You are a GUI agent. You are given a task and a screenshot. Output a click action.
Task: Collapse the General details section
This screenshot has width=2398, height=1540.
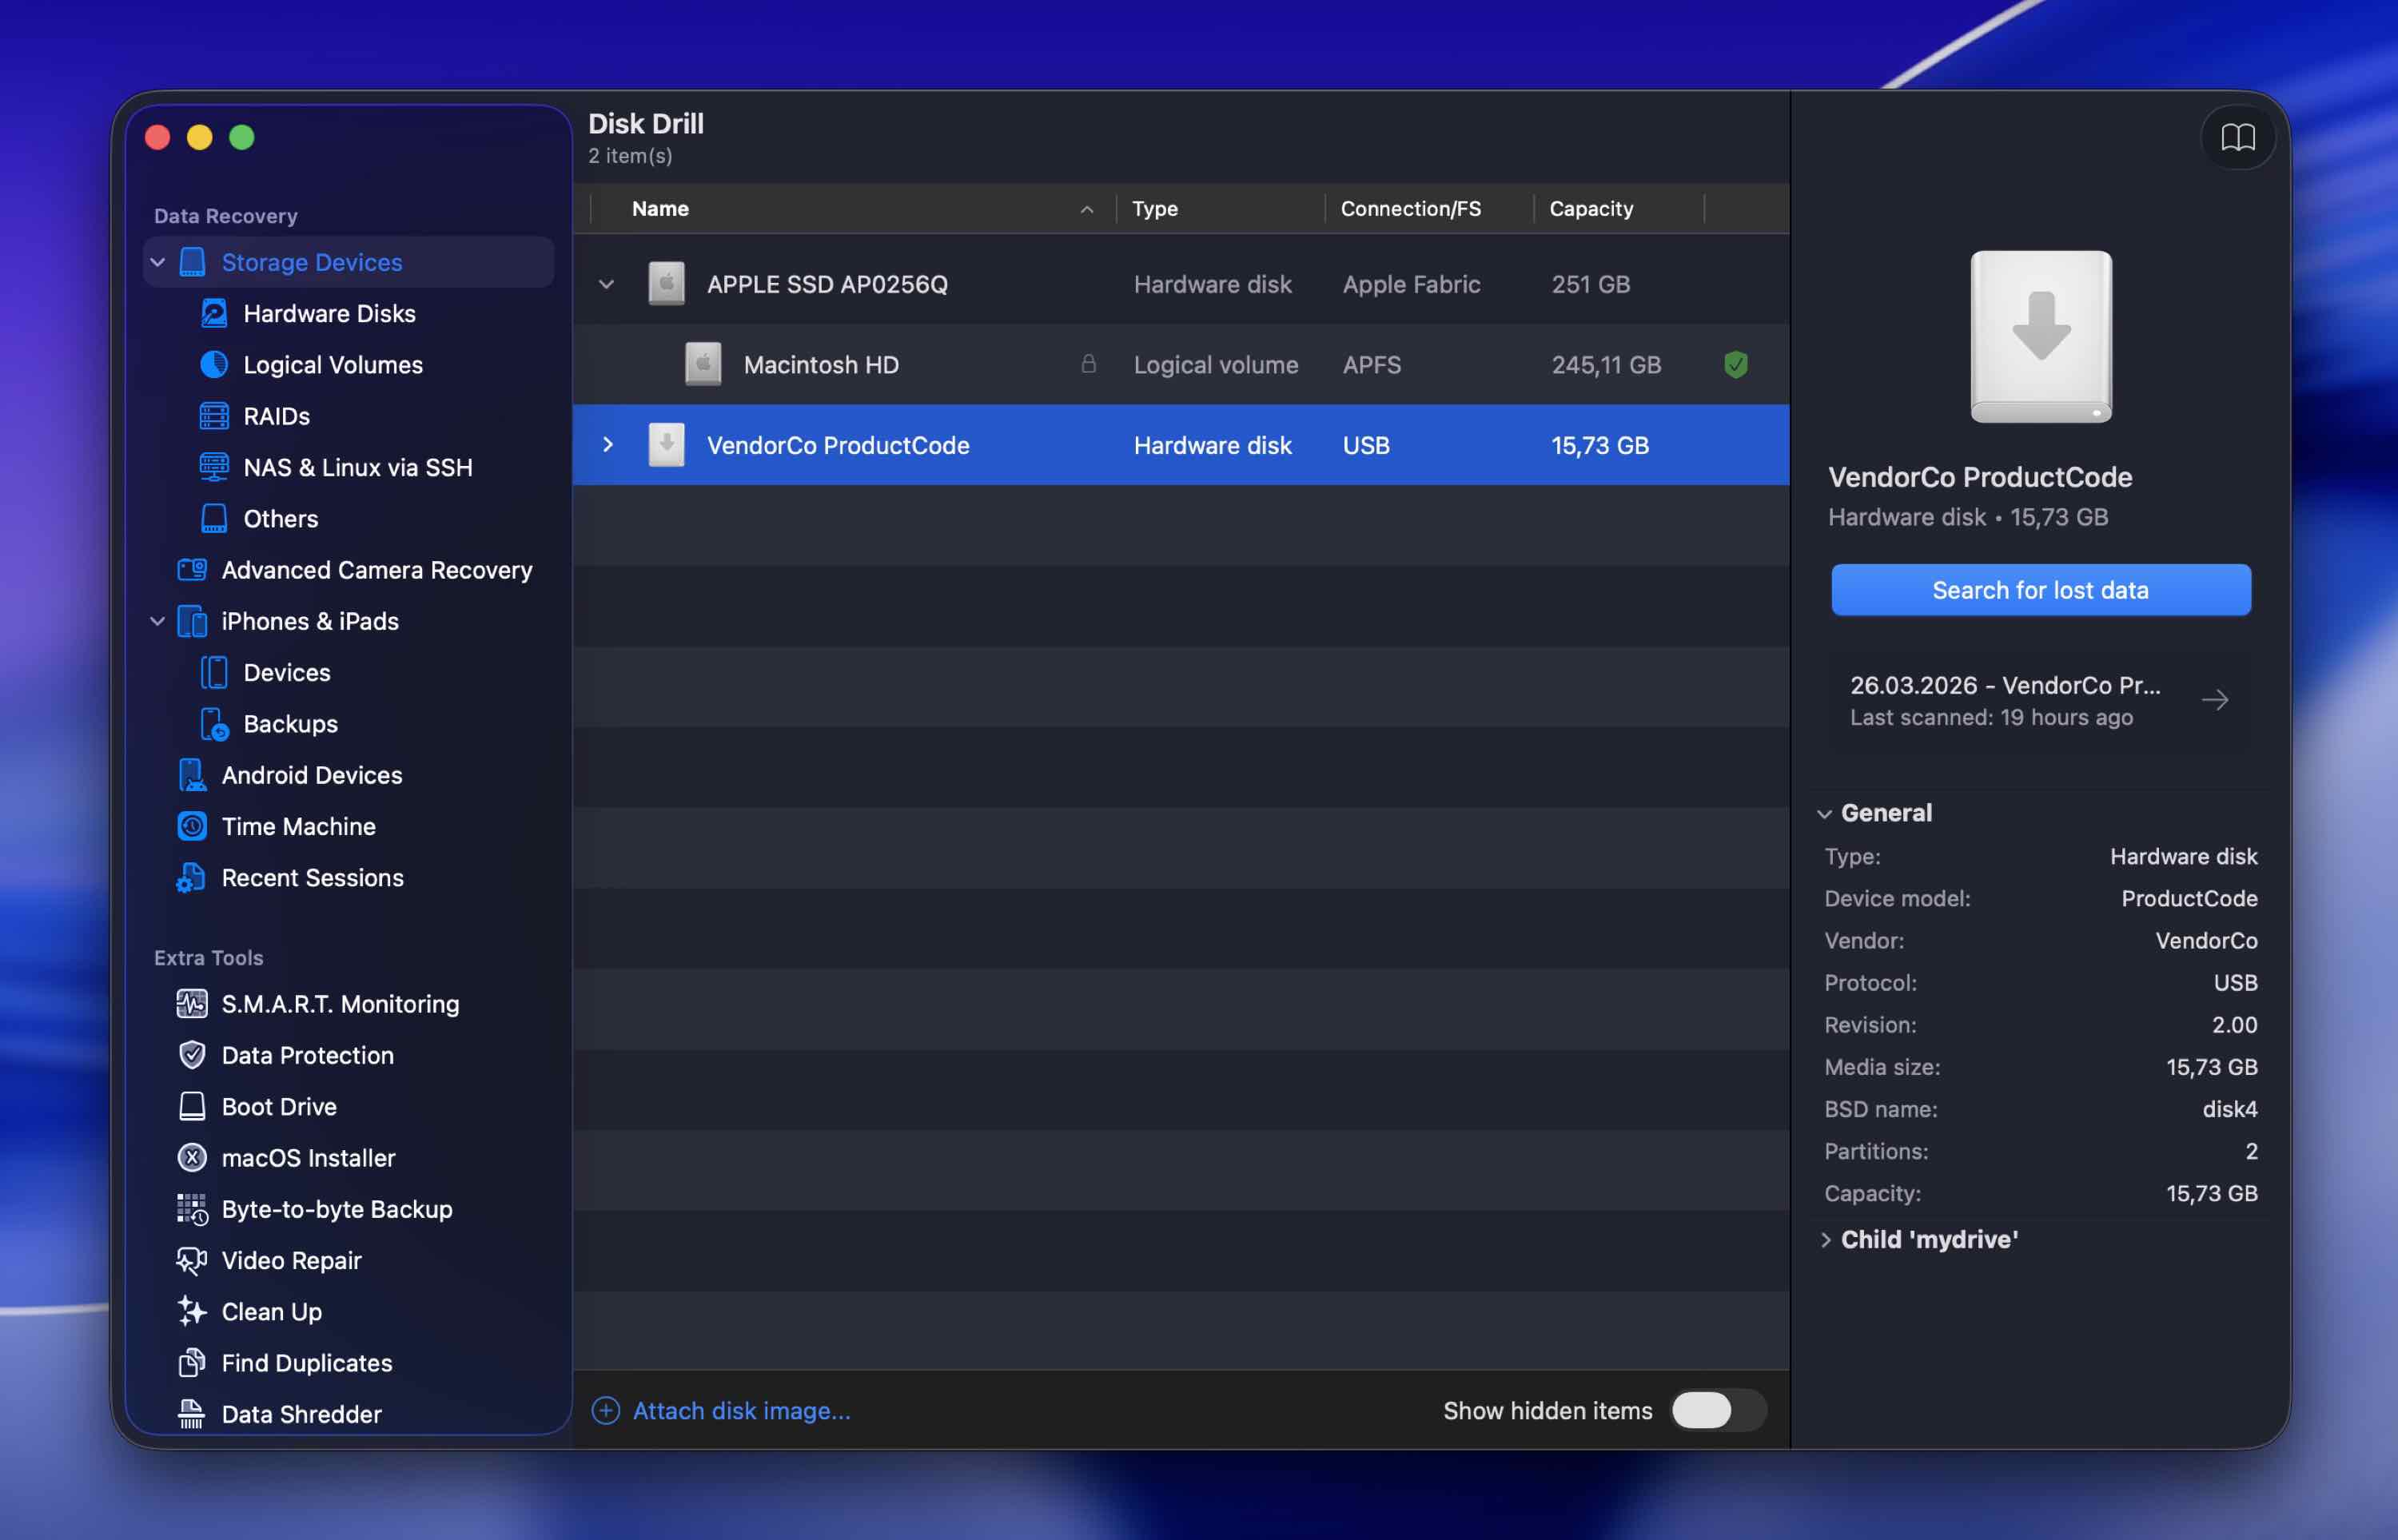pos(1825,813)
